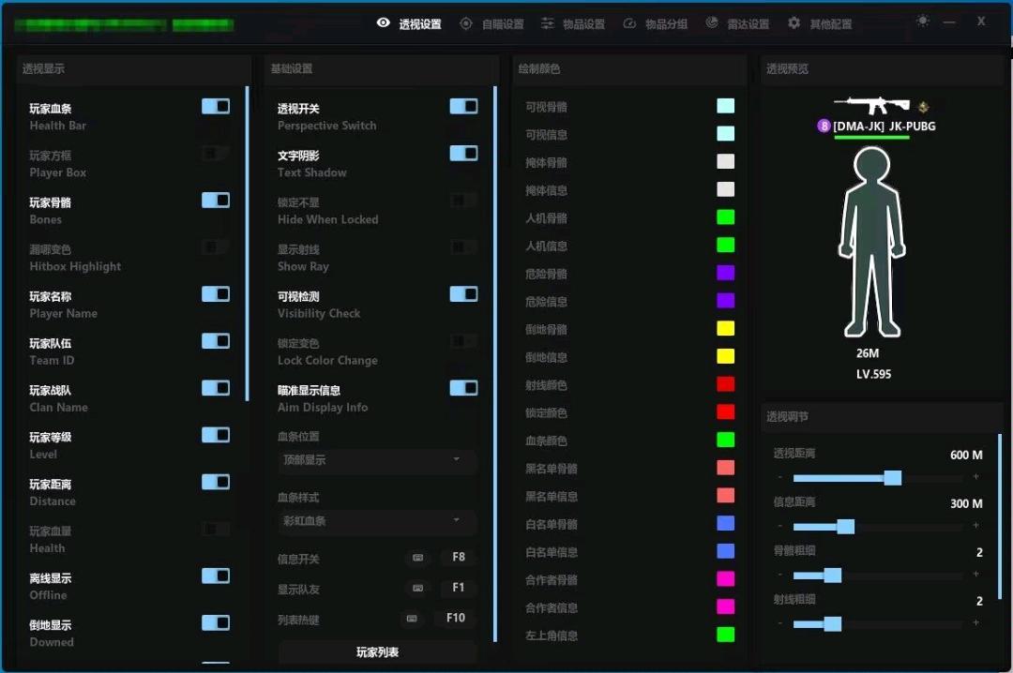Open the 血条位置 dropdown showing 顶部显示
The image size is (1013, 673).
click(377, 460)
